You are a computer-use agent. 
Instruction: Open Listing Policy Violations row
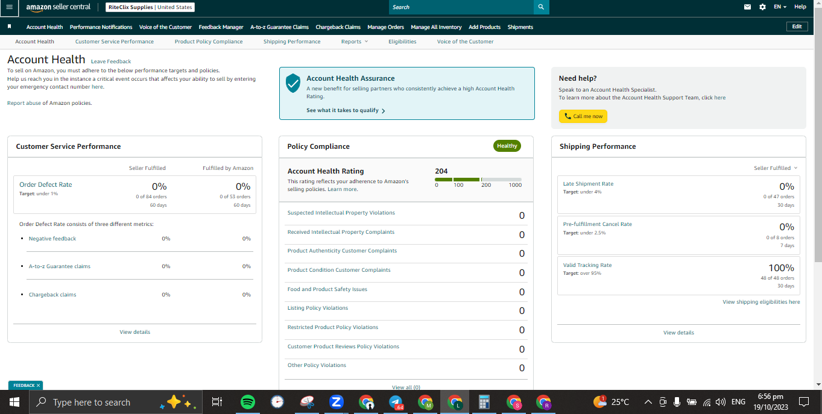[406, 311]
